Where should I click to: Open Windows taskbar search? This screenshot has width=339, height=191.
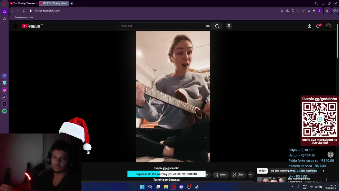pos(150,187)
